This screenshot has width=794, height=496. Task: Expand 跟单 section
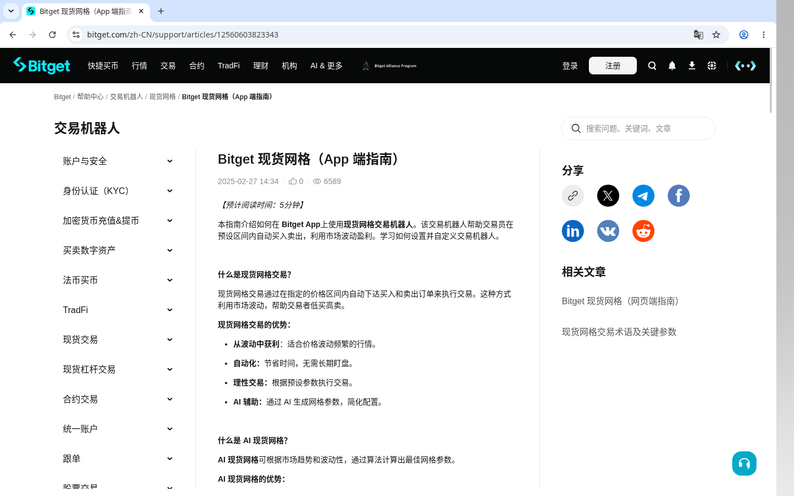pos(118,459)
